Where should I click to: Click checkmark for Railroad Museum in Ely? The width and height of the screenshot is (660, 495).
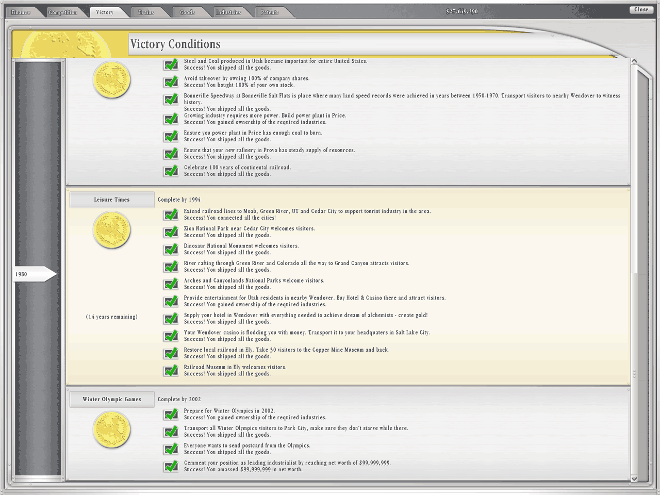click(x=171, y=371)
